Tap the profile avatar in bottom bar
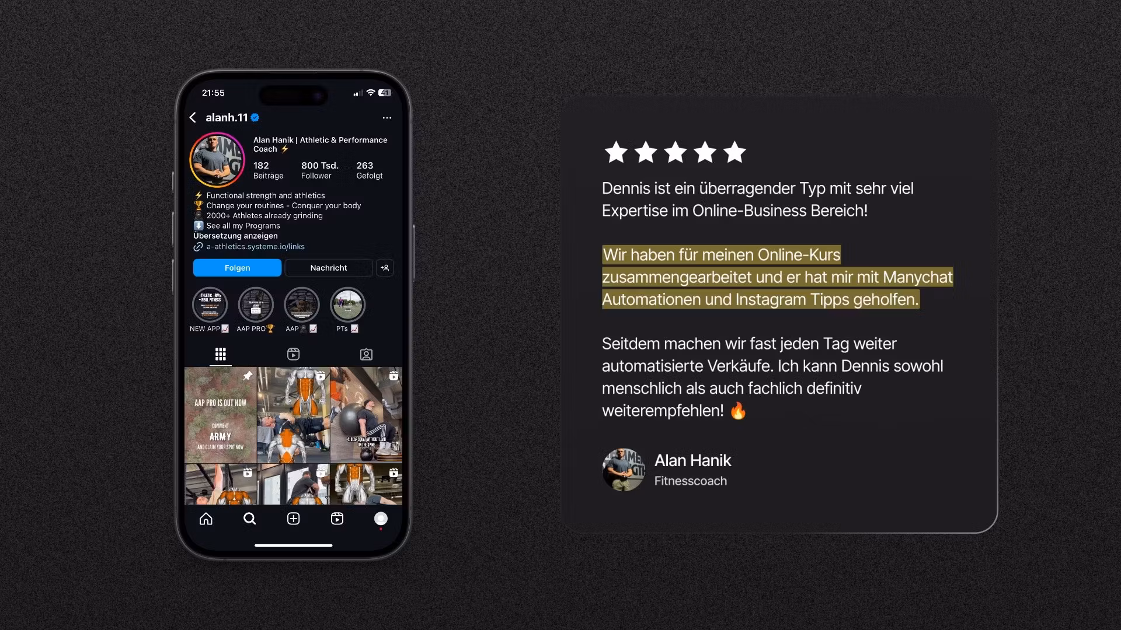 pos(381,519)
